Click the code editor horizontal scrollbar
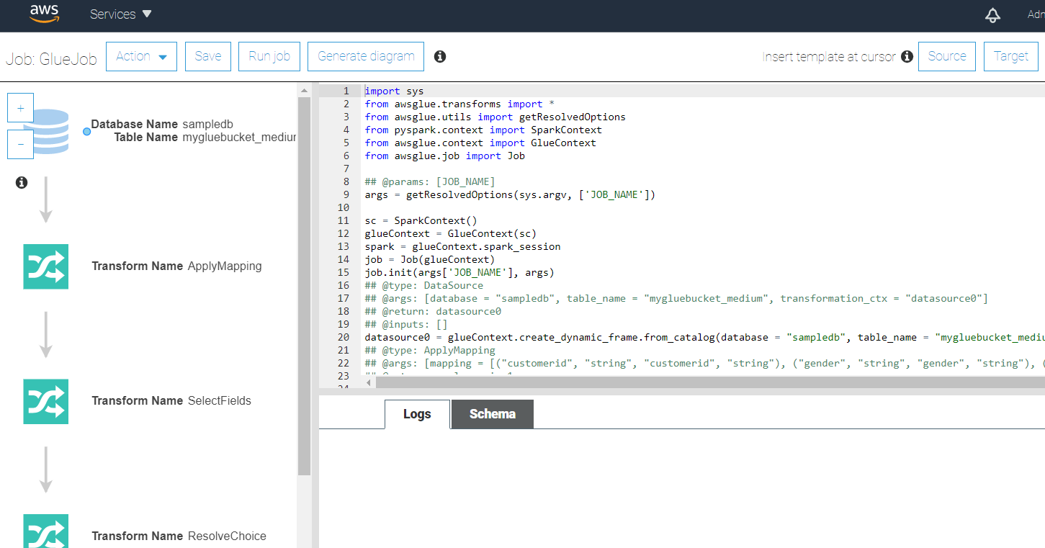Image resolution: width=1045 pixels, height=548 pixels. (x=648, y=382)
